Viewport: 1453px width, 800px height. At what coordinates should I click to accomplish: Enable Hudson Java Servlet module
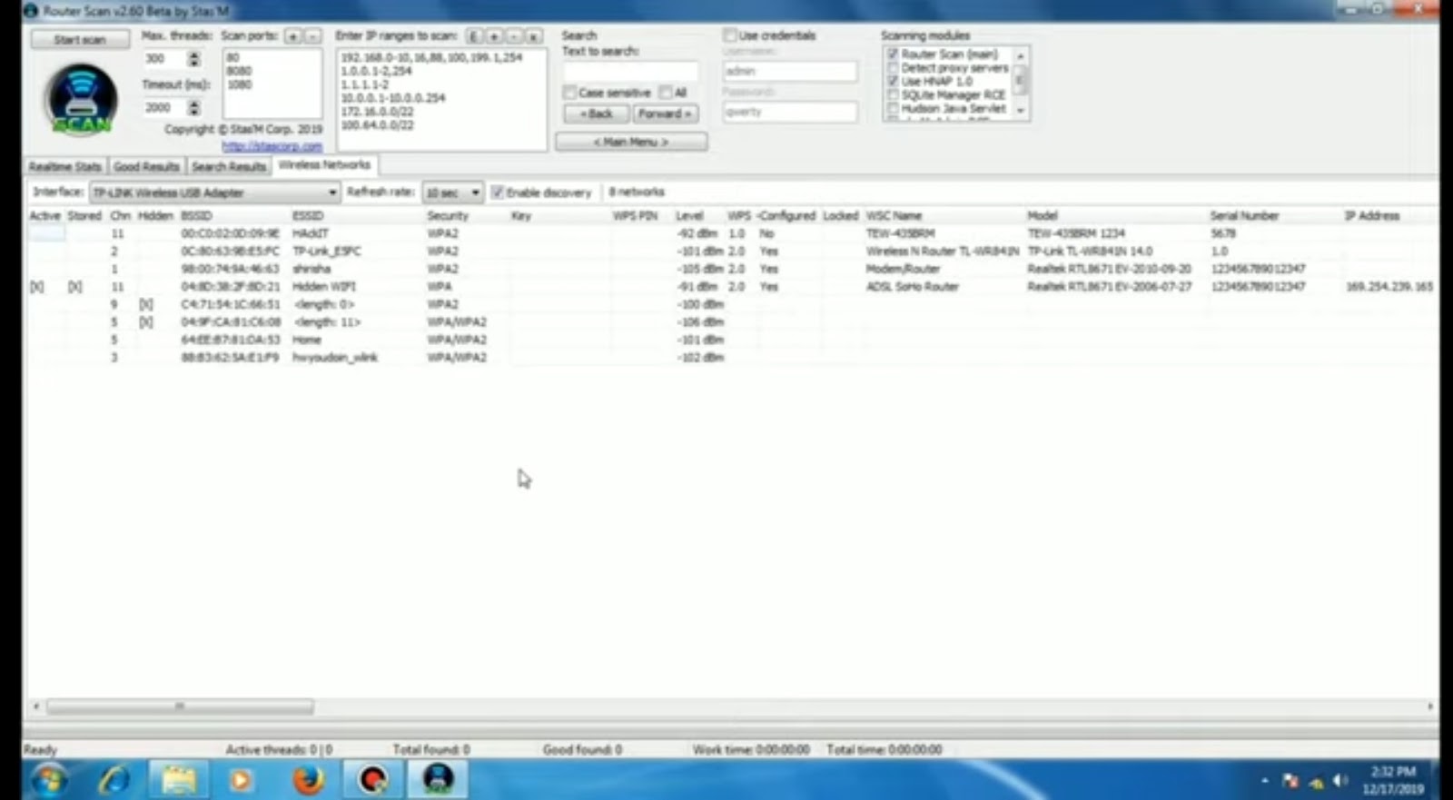(x=893, y=108)
